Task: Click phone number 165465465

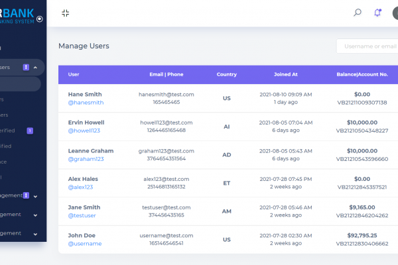Action: (x=166, y=102)
